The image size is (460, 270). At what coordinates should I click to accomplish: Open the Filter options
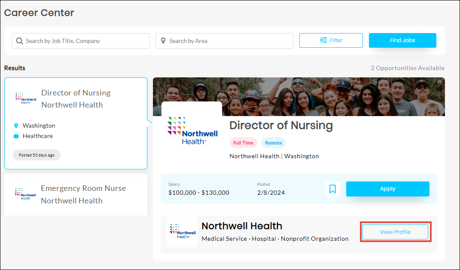331,40
